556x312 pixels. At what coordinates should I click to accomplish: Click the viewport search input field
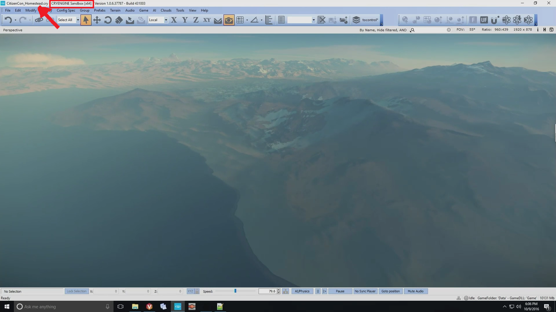[x=431, y=30]
